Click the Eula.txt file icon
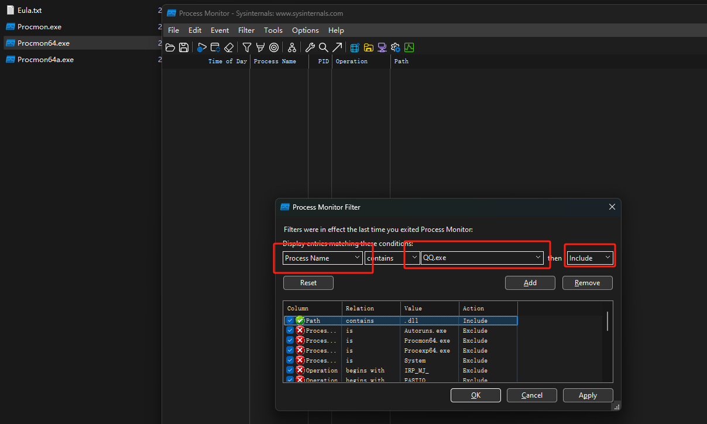Viewport: 707px width, 424px height. pos(10,10)
